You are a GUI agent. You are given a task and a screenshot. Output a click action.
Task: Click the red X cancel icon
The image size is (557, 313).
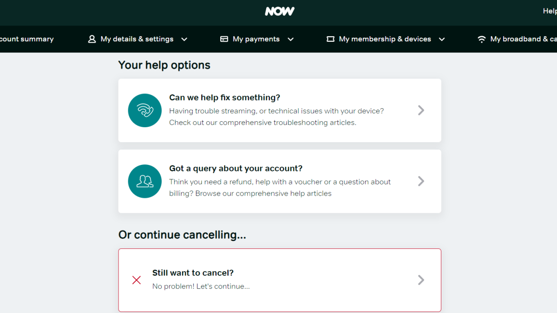pos(137,280)
